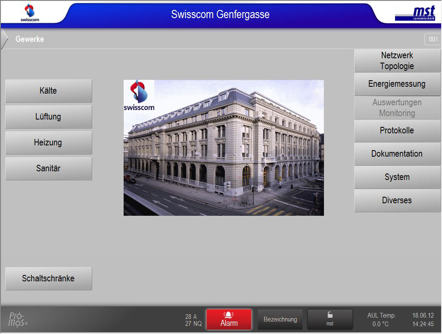Click the 0.0 °C temperature value
The height and width of the screenshot is (334, 442).
(380, 324)
